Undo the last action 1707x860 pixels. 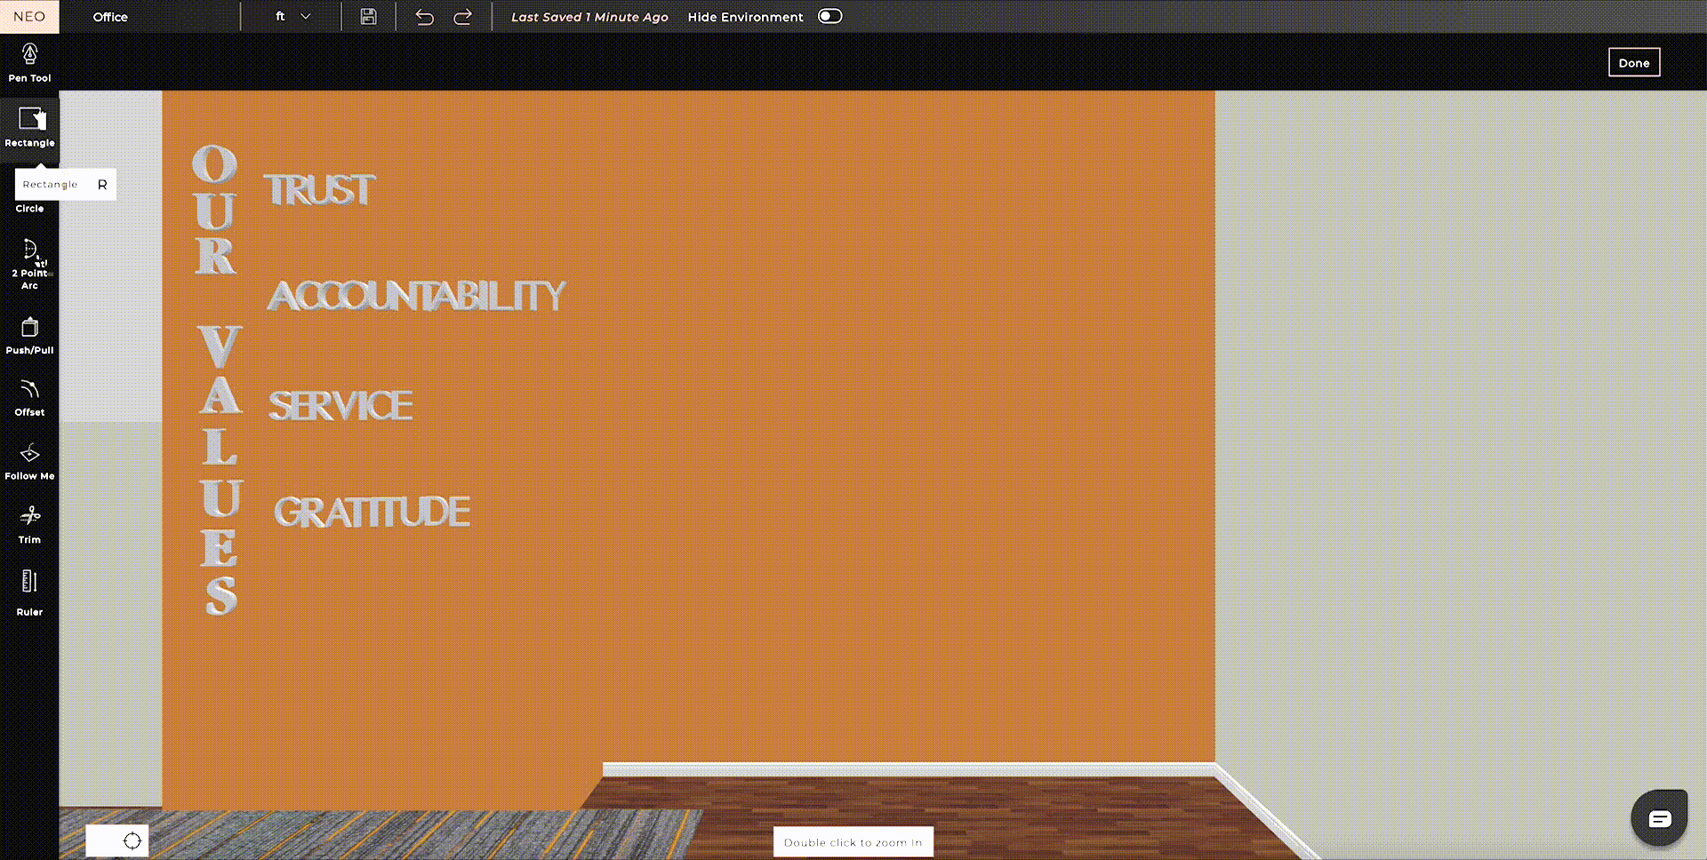pos(424,17)
